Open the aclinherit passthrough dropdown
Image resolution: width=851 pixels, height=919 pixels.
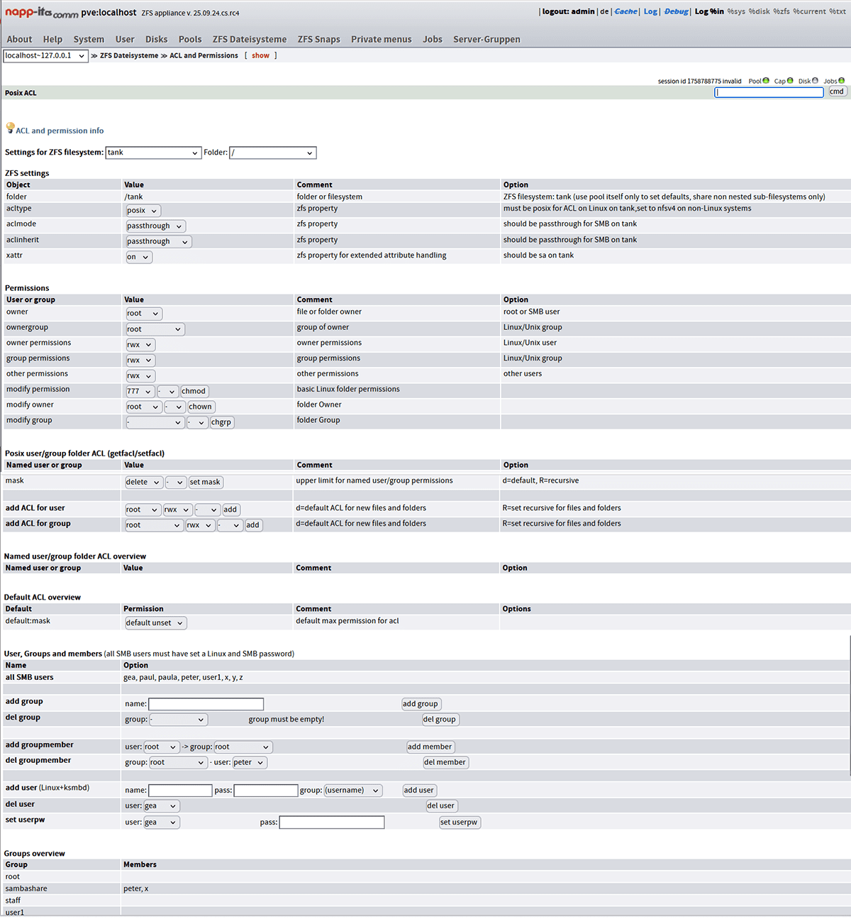158,242
